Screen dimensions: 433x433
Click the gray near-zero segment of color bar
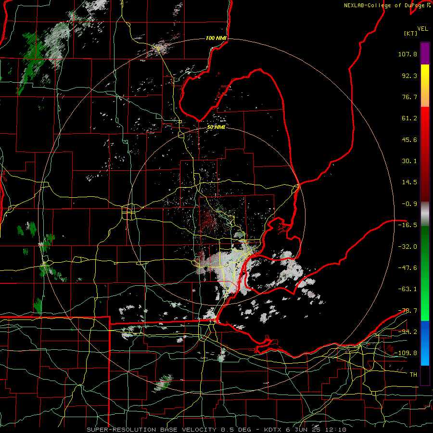(425, 214)
